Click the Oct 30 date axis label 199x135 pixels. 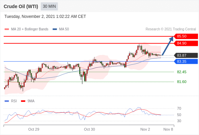point(89,129)
